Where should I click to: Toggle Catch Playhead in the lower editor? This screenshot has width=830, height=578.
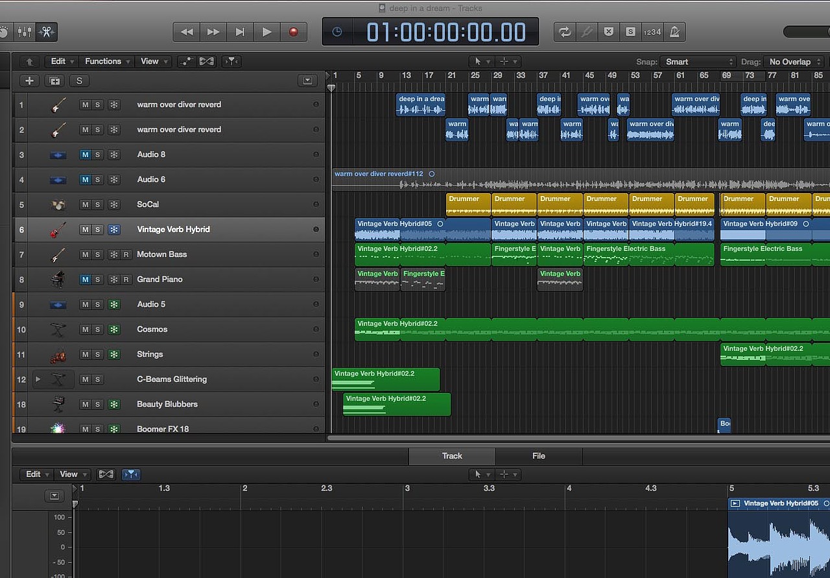click(131, 474)
